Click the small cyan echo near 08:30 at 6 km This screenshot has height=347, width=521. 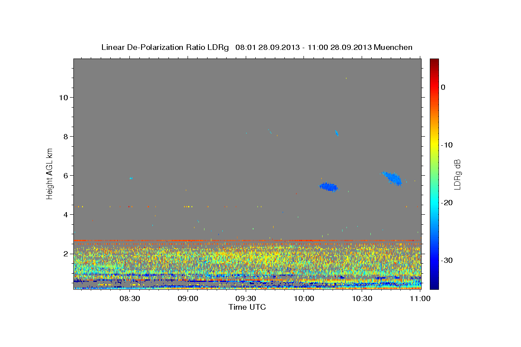[131, 178]
